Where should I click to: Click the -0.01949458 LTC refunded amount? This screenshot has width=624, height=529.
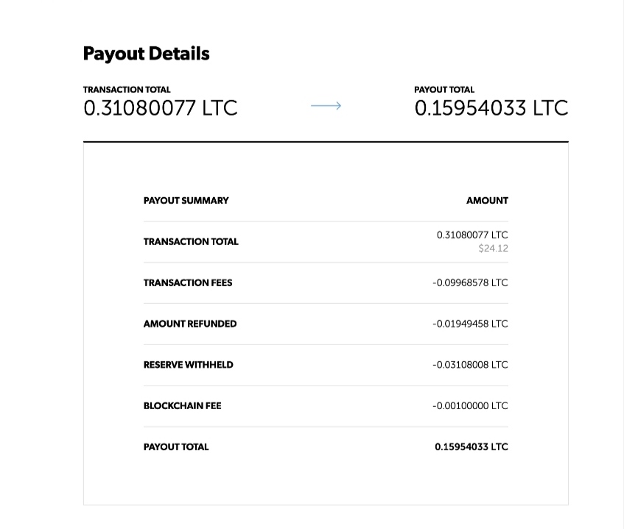(470, 324)
